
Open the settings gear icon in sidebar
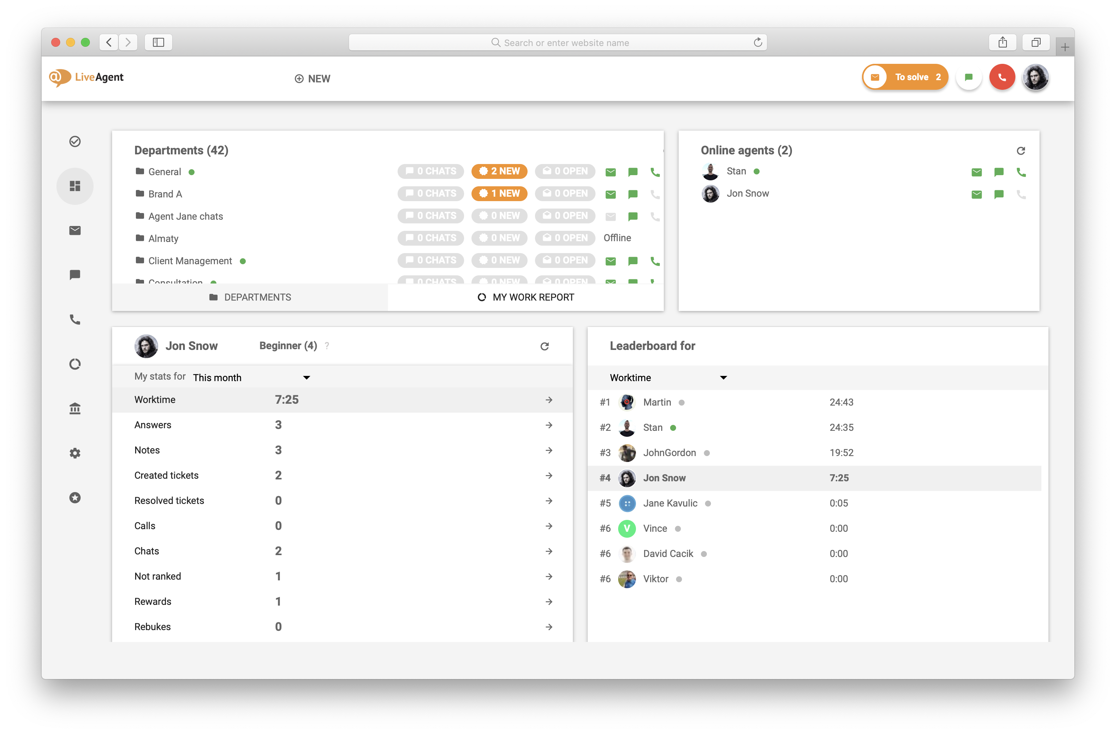coord(75,453)
